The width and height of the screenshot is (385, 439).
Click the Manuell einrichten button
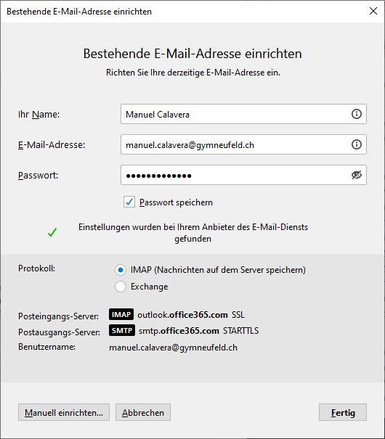tap(64, 412)
